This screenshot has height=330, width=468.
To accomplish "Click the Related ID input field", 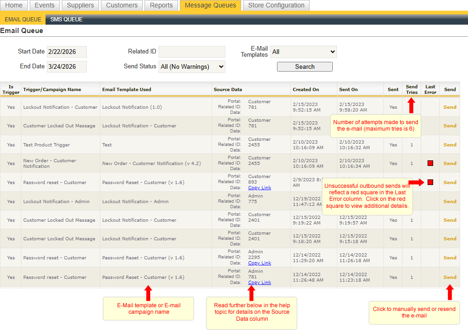I will click(x=191, y=52).
